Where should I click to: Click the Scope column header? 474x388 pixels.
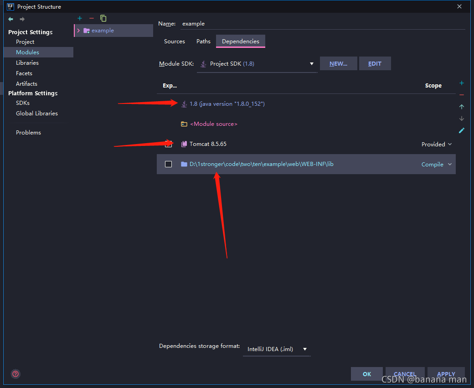(433, 86)
